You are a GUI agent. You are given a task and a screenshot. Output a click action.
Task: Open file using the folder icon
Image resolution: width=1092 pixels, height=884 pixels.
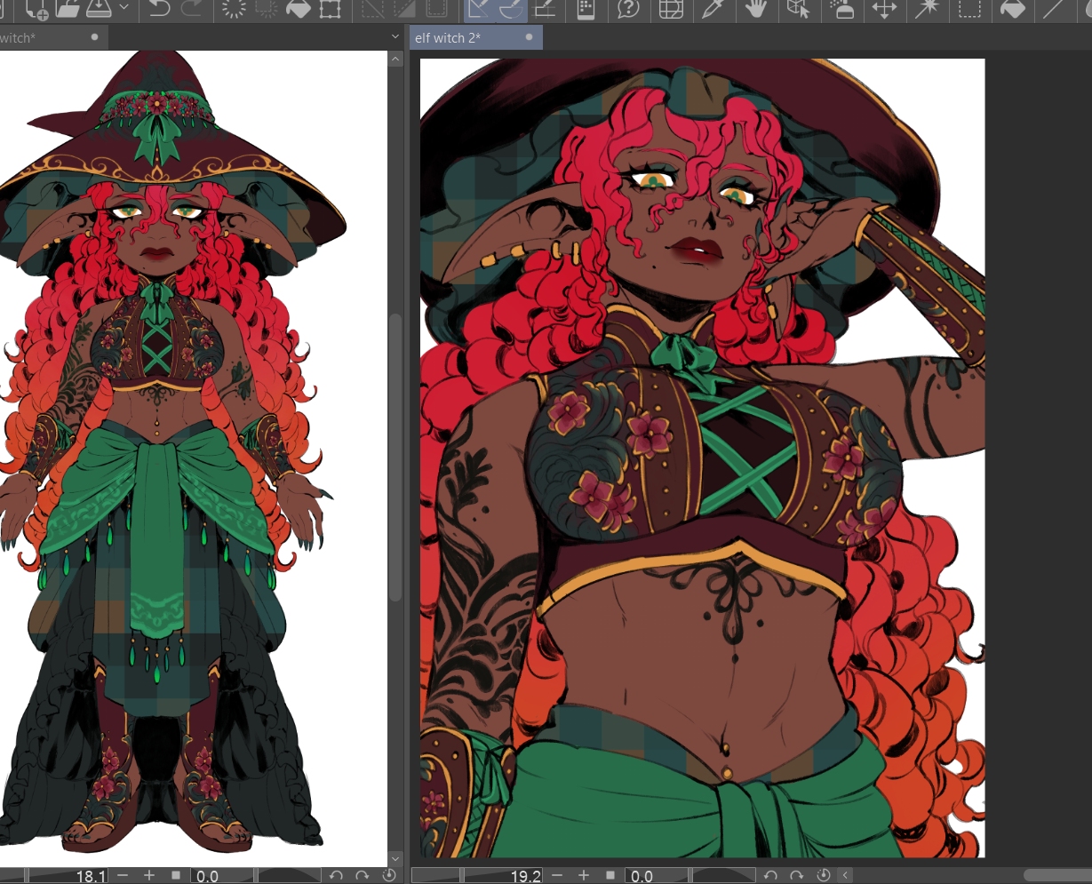pos(68,9)
